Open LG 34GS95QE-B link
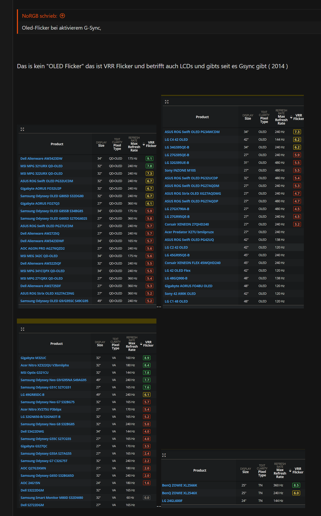This screenshot has width=321, height=516. (x=177, y=147)
